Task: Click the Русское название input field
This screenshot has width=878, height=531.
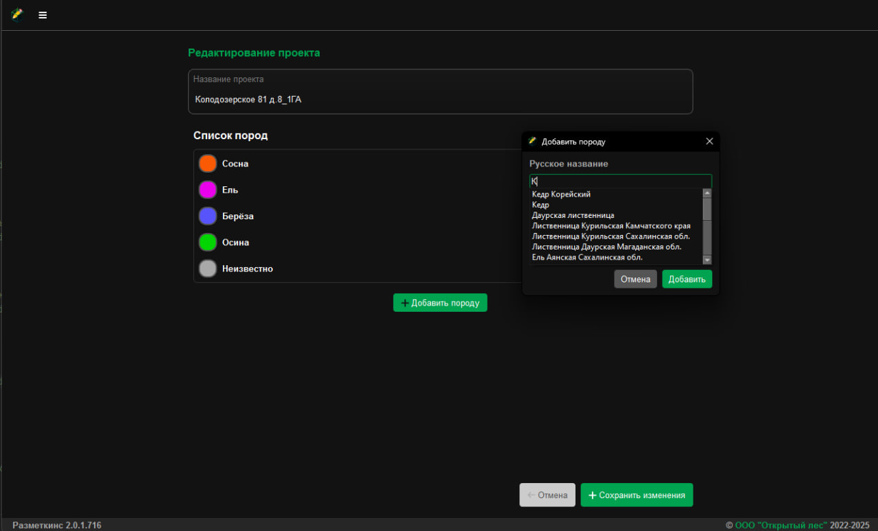Action: 621,182
